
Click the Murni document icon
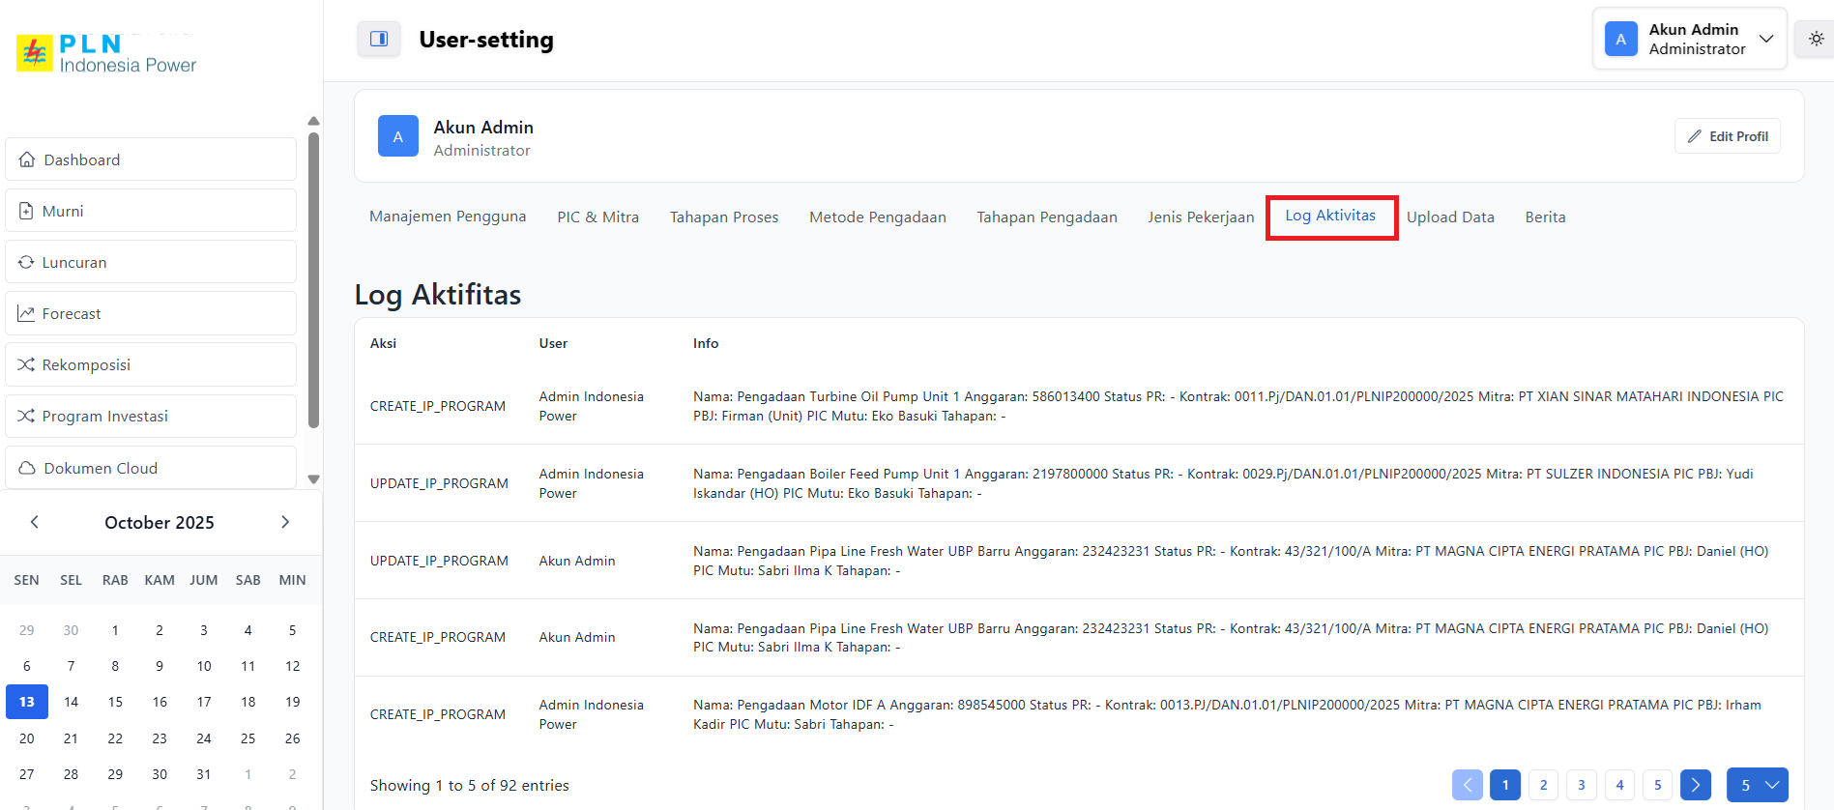(x=26, y=211)
